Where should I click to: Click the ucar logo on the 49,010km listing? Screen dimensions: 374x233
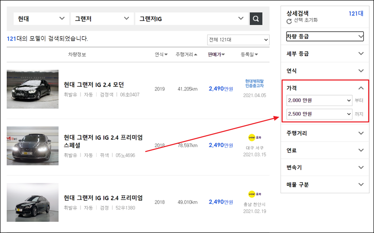click(255, 194)
